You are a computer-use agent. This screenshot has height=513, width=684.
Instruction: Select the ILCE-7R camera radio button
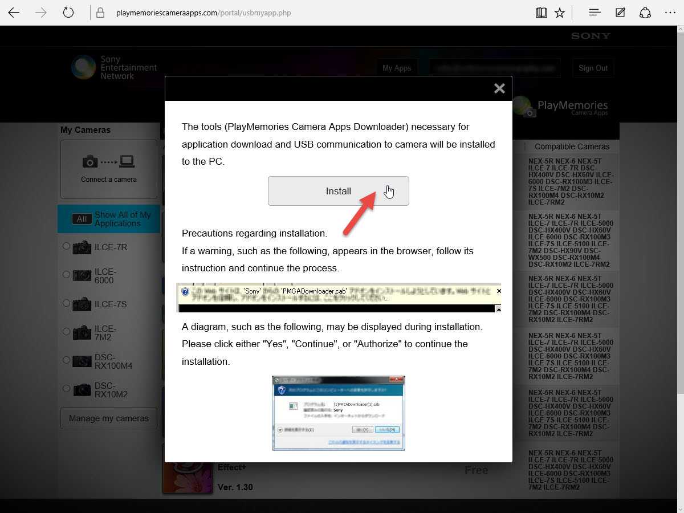pos(67,246)
